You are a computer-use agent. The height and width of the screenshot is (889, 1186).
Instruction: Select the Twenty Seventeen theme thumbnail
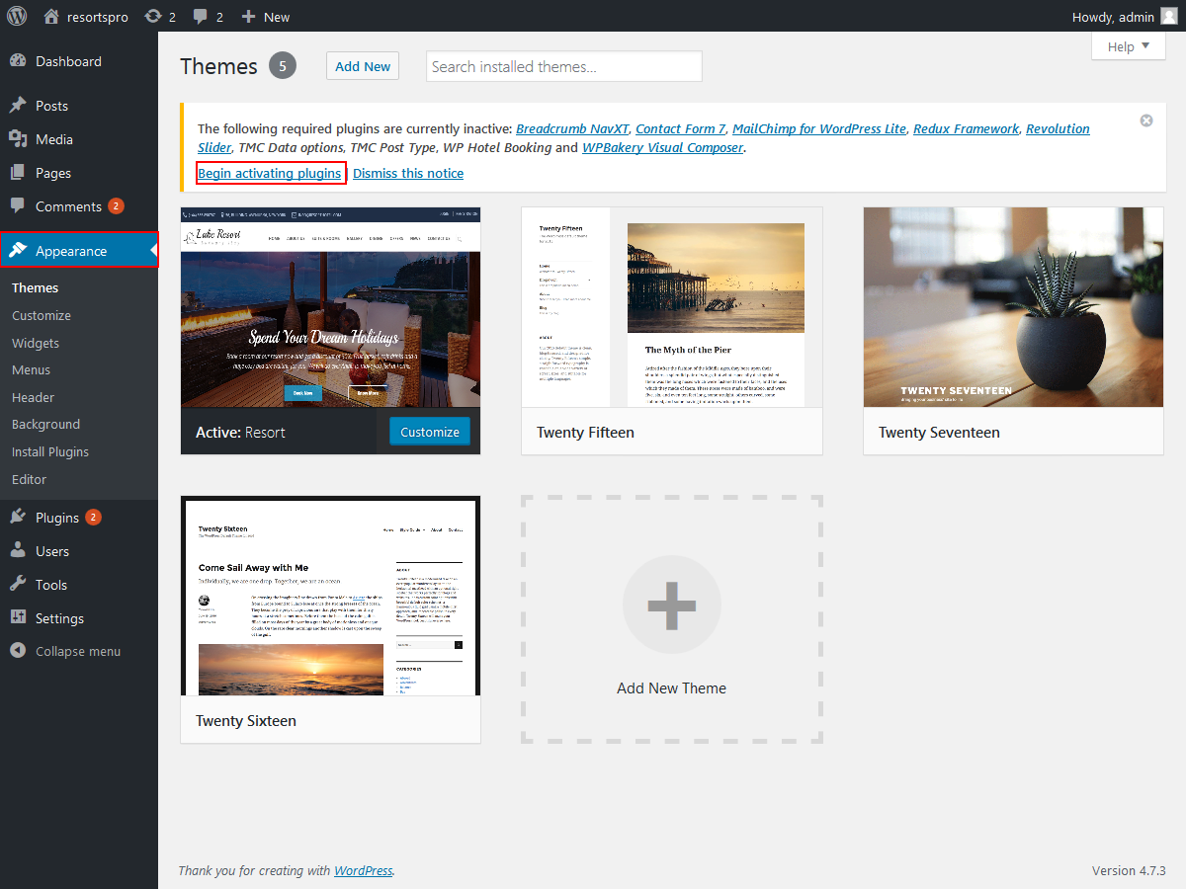pyautogui.click(x=1013, y=307)
